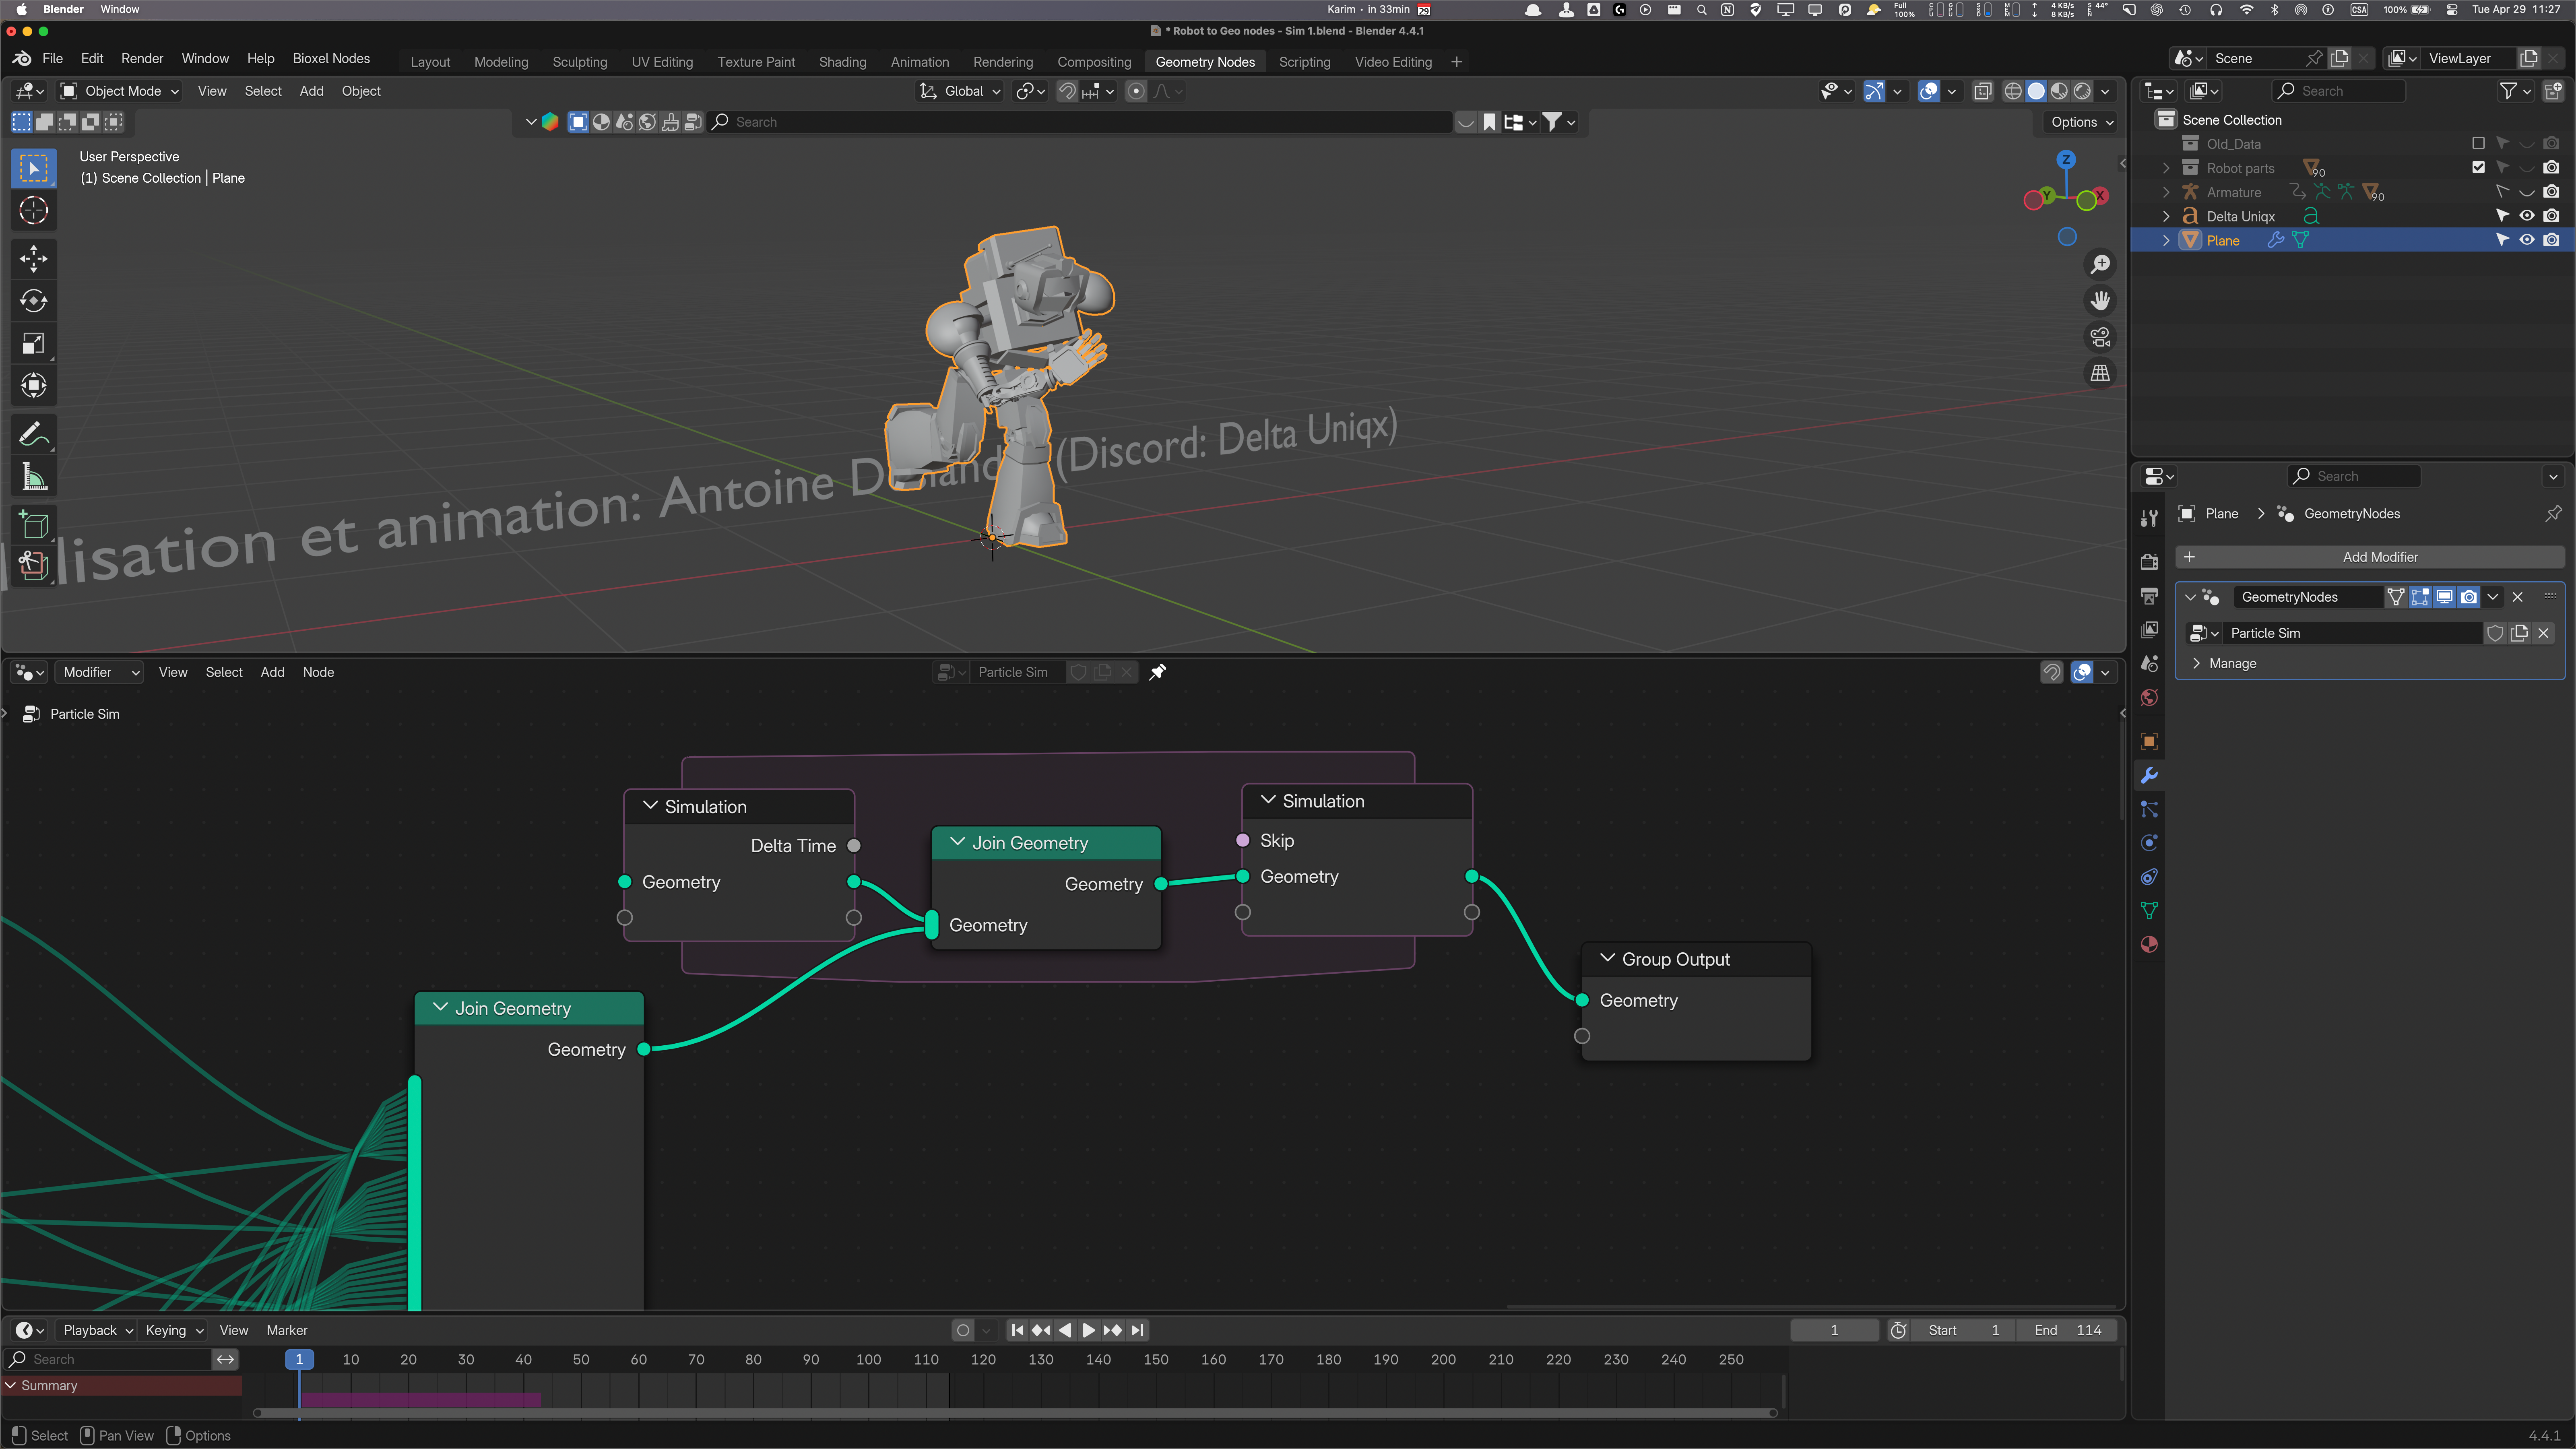Toggle visibility of Plane in outliner
The height and width of the screenshot is (1449, 2576).
[2527, 240]
